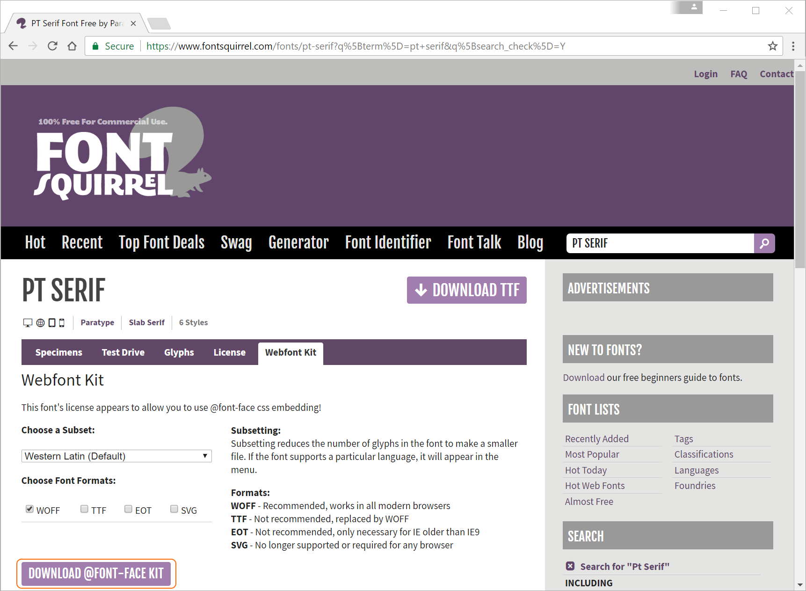806x591 pixels.
Task: Click Download @font-face Kit button
Action: point(96,573)
